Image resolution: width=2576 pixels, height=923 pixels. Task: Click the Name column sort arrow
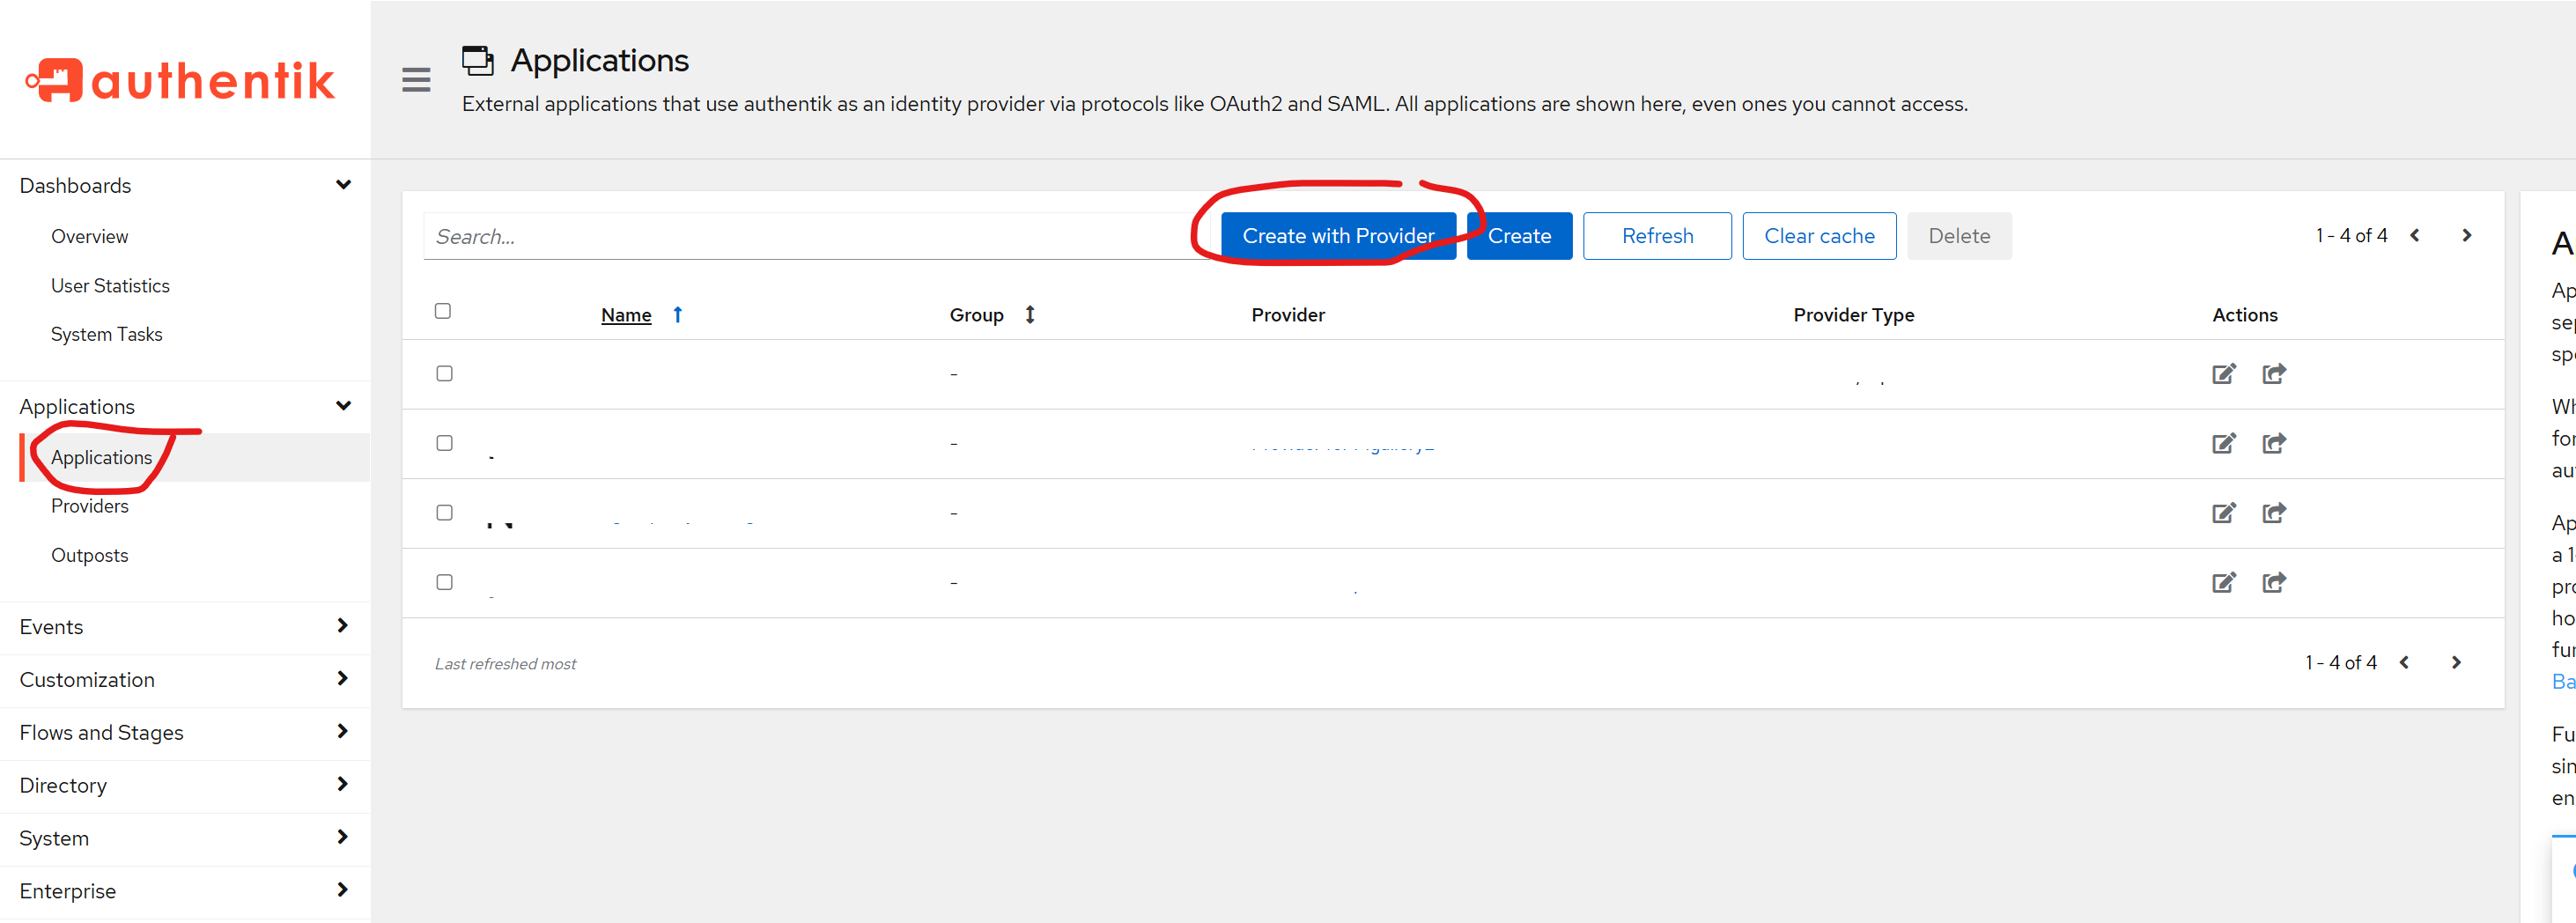tap(677, 315)
